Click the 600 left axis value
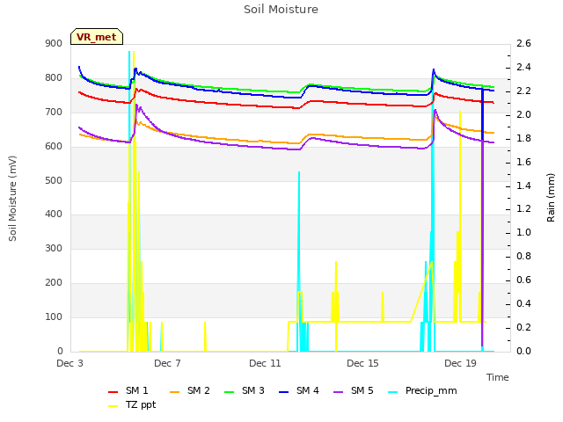The height and width of the screenshot is (422, 563). (54, 147)
